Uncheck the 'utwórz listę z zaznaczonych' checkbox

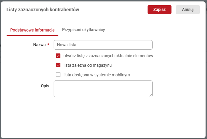pos(58,55)
